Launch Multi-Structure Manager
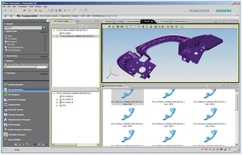The image size is (242, 155). click(20, 130)
